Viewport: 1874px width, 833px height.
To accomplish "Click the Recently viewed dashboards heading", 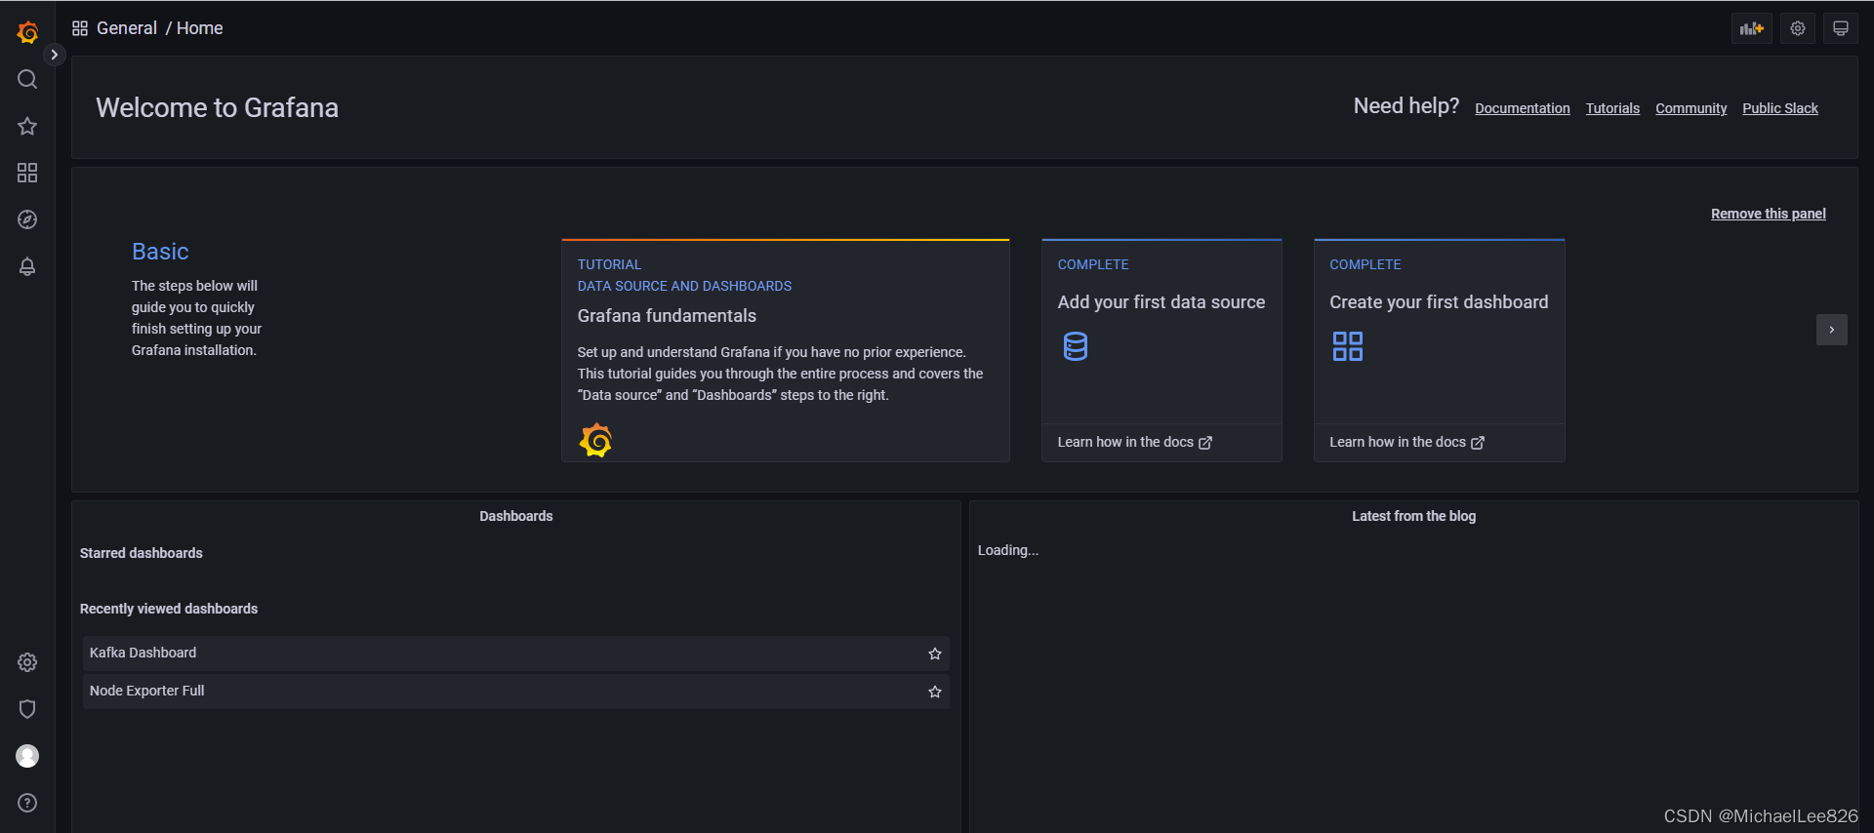I will coord(169,609).
